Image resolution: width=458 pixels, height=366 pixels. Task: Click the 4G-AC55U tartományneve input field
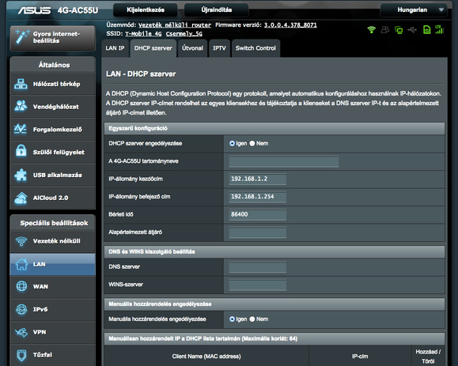(x=284, y=161)
